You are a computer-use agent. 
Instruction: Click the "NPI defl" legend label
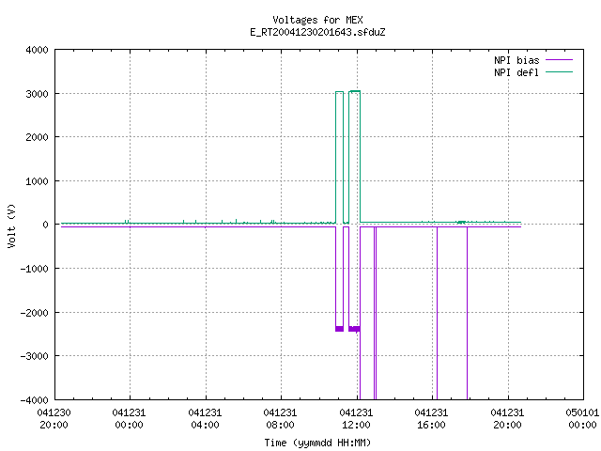point(516,72)
